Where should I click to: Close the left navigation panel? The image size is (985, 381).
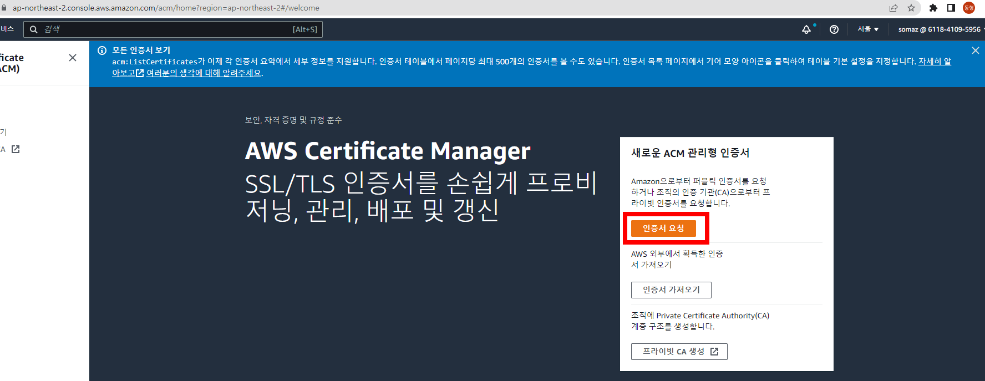click(73, 58)
